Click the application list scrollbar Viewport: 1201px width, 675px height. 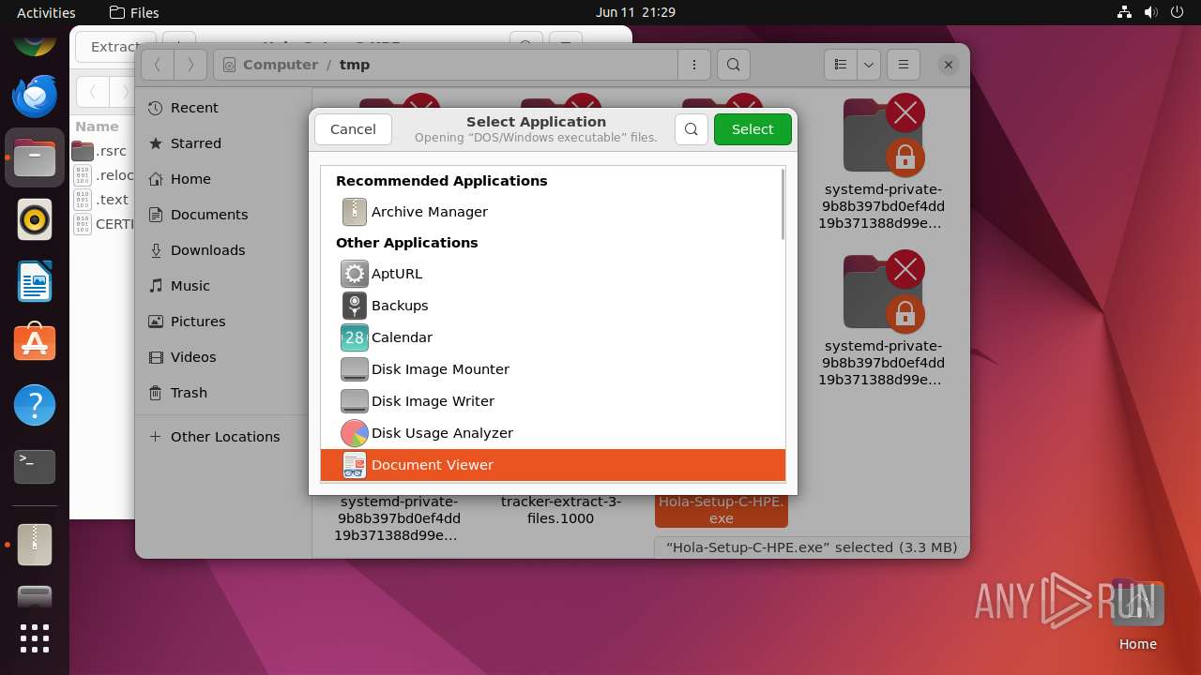pos(783,204)
